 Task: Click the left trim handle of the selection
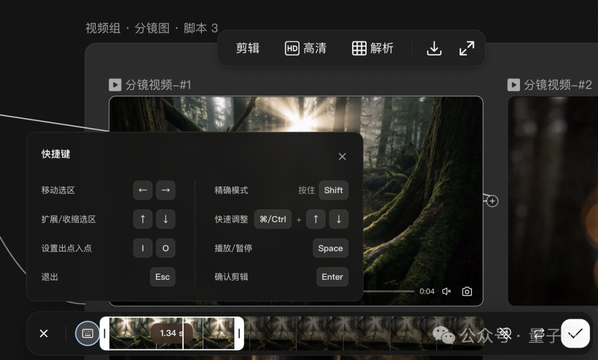tap(105, 333)
